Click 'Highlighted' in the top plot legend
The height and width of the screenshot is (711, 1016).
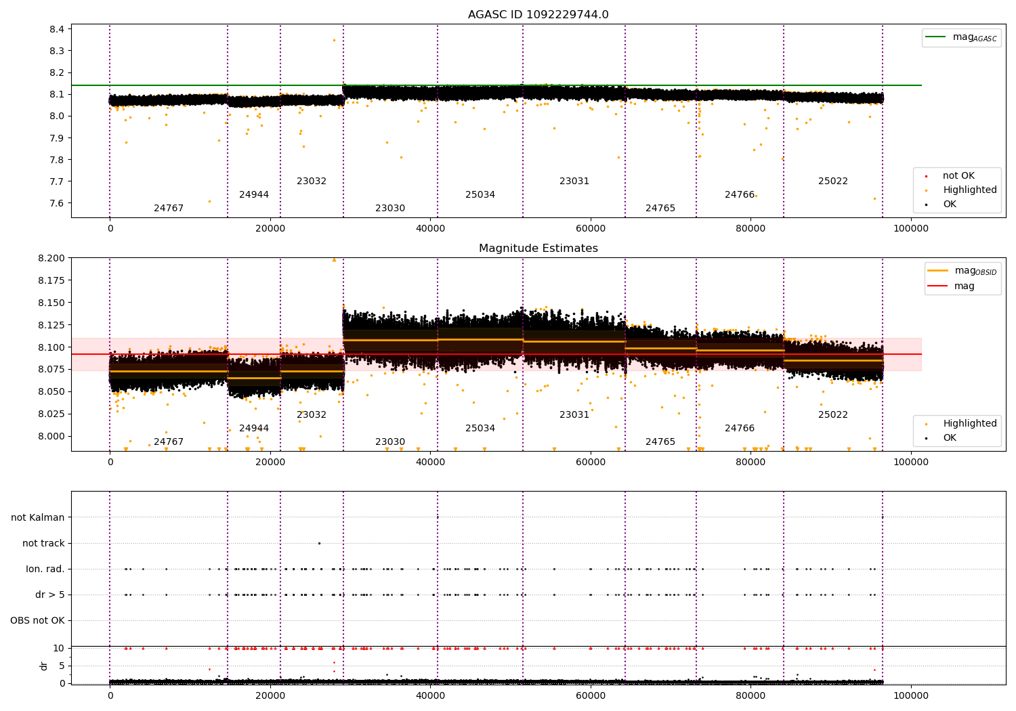coord(961,190)
